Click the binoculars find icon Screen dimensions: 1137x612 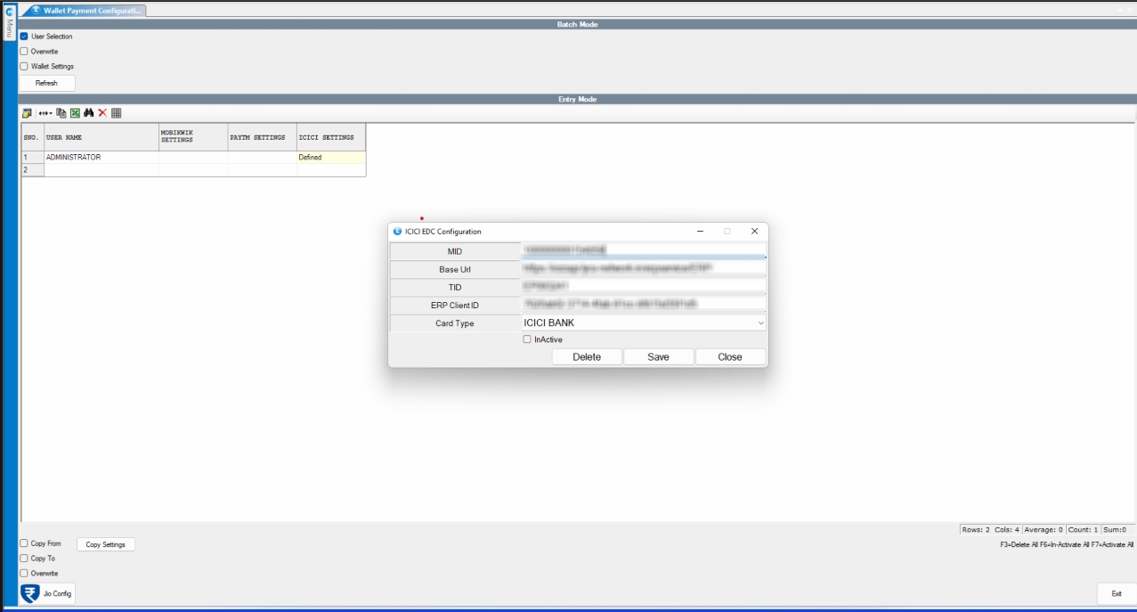tap(89, 113)
